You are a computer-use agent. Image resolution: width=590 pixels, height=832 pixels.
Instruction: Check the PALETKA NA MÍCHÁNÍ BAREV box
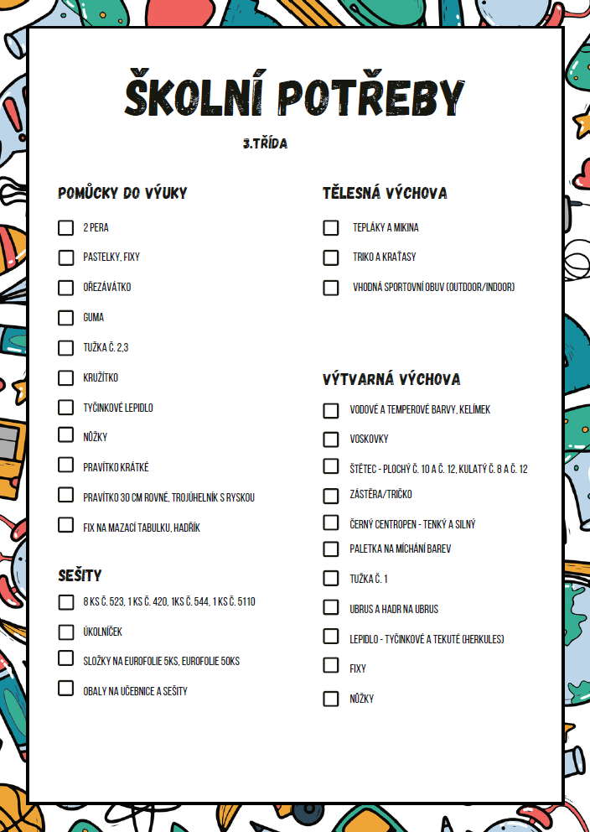331,549
